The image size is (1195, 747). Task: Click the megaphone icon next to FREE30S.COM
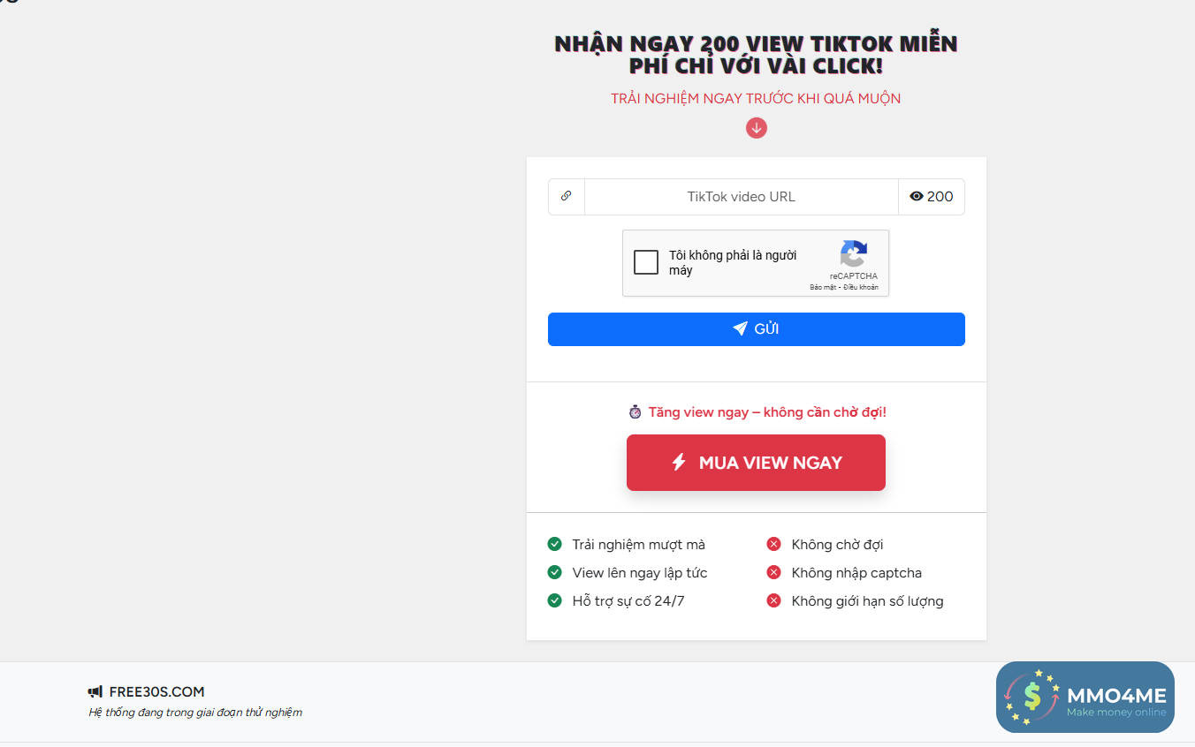[95, 691]
